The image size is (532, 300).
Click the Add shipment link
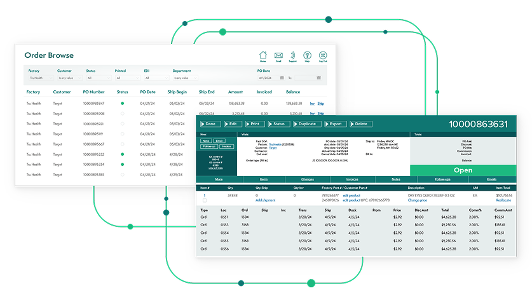coord(265,201)
